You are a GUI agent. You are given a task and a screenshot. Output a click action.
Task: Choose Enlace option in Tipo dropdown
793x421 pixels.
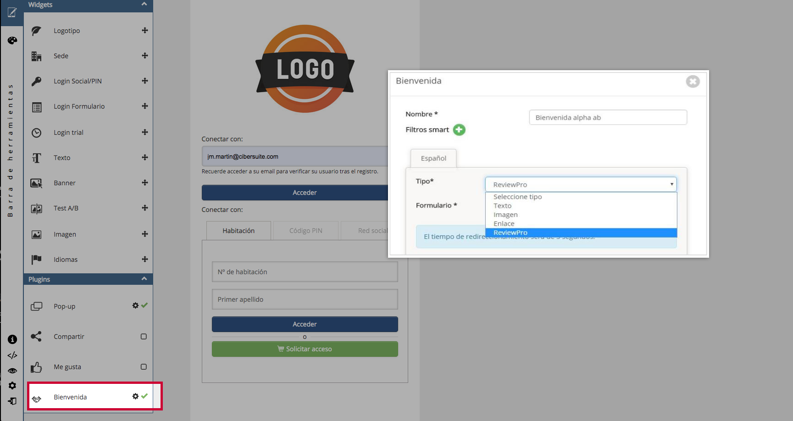504,224
